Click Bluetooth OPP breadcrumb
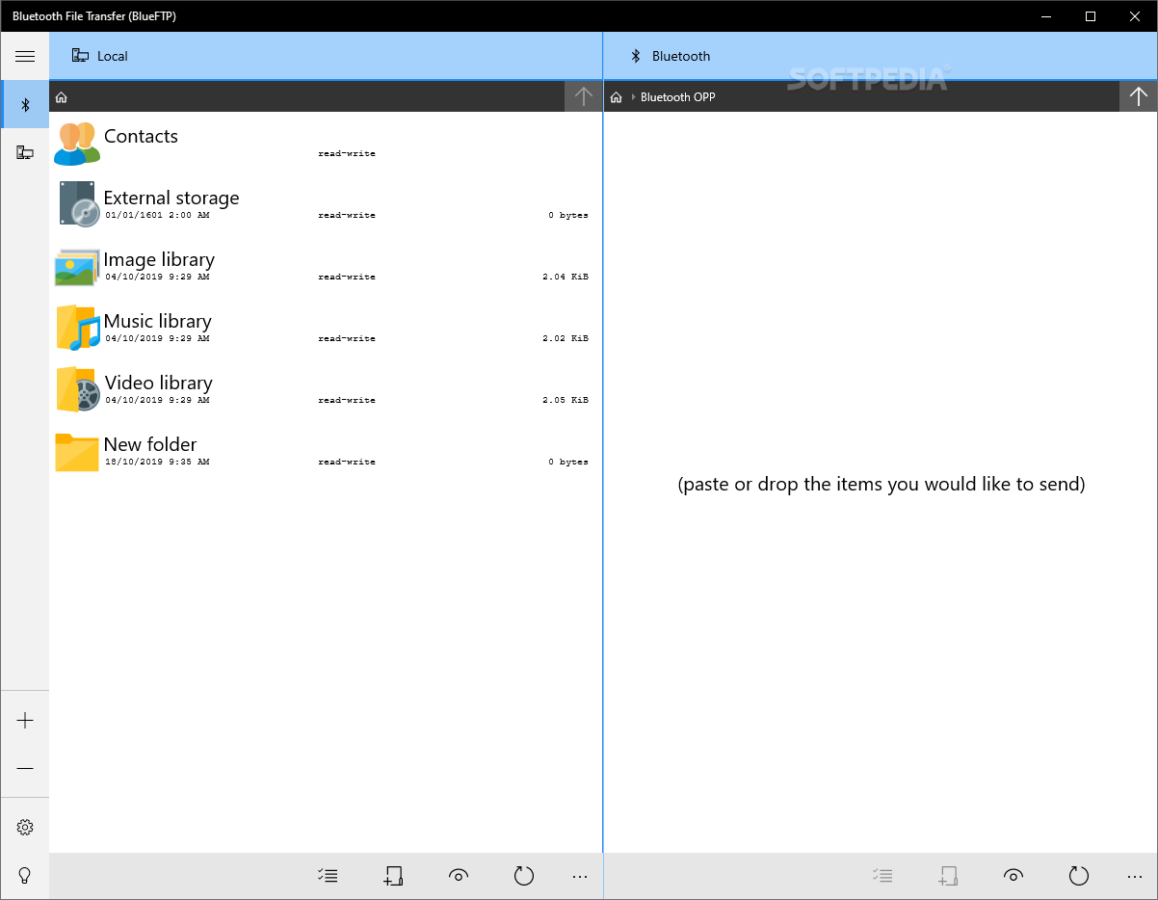1158x900 pixels. tap(678, 97)
